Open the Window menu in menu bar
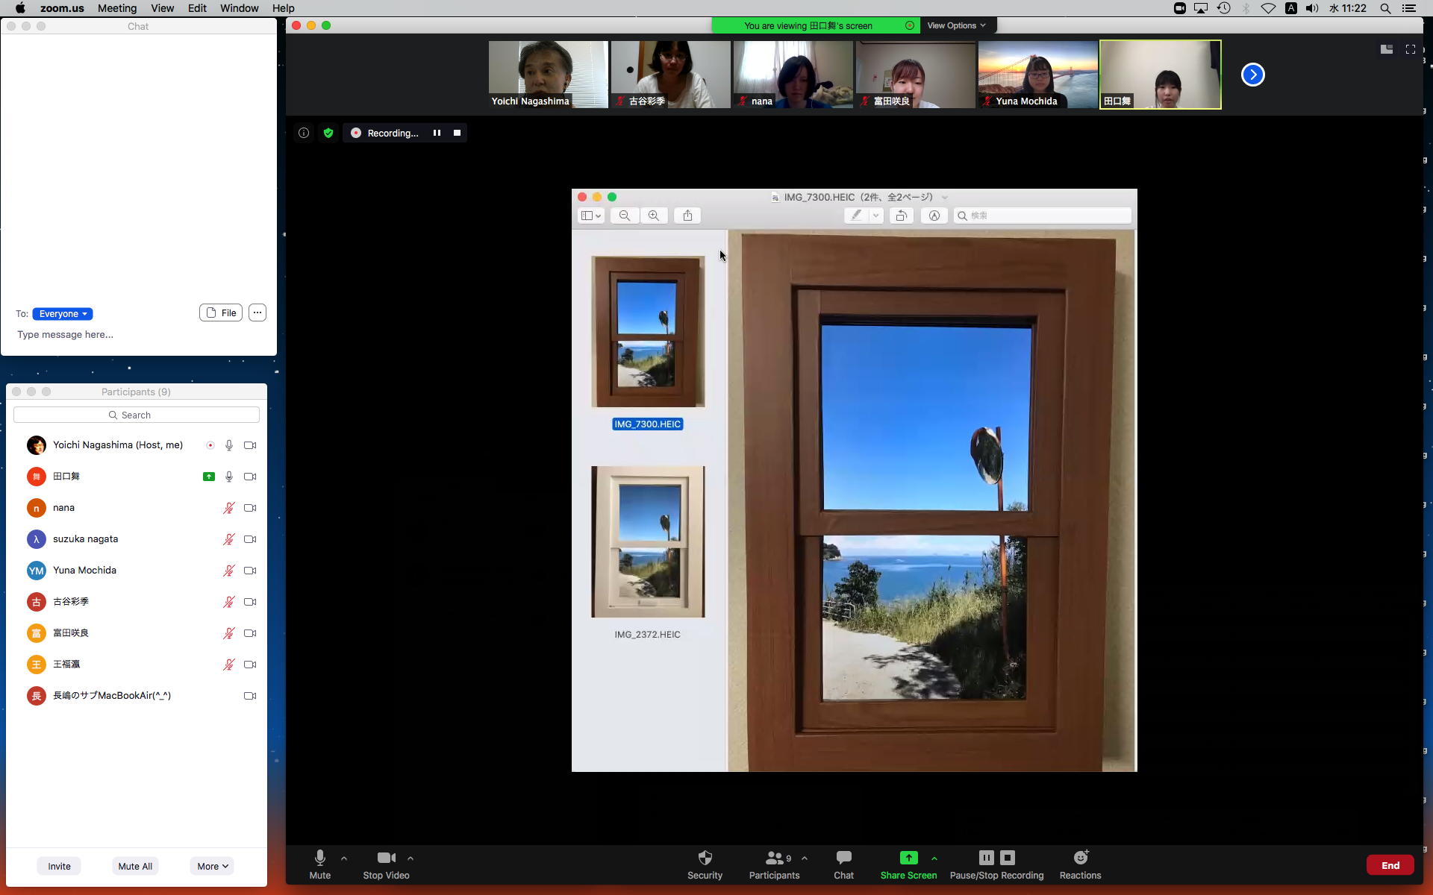 tap(239, 8)
